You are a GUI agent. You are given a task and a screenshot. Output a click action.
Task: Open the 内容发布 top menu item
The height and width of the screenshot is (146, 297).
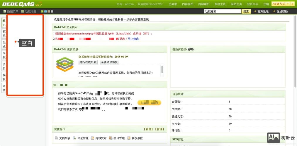point(188,4)
